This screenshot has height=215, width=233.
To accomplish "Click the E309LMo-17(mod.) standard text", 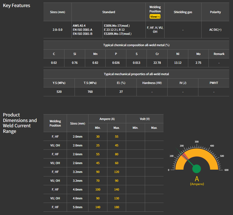I will 117,26.
